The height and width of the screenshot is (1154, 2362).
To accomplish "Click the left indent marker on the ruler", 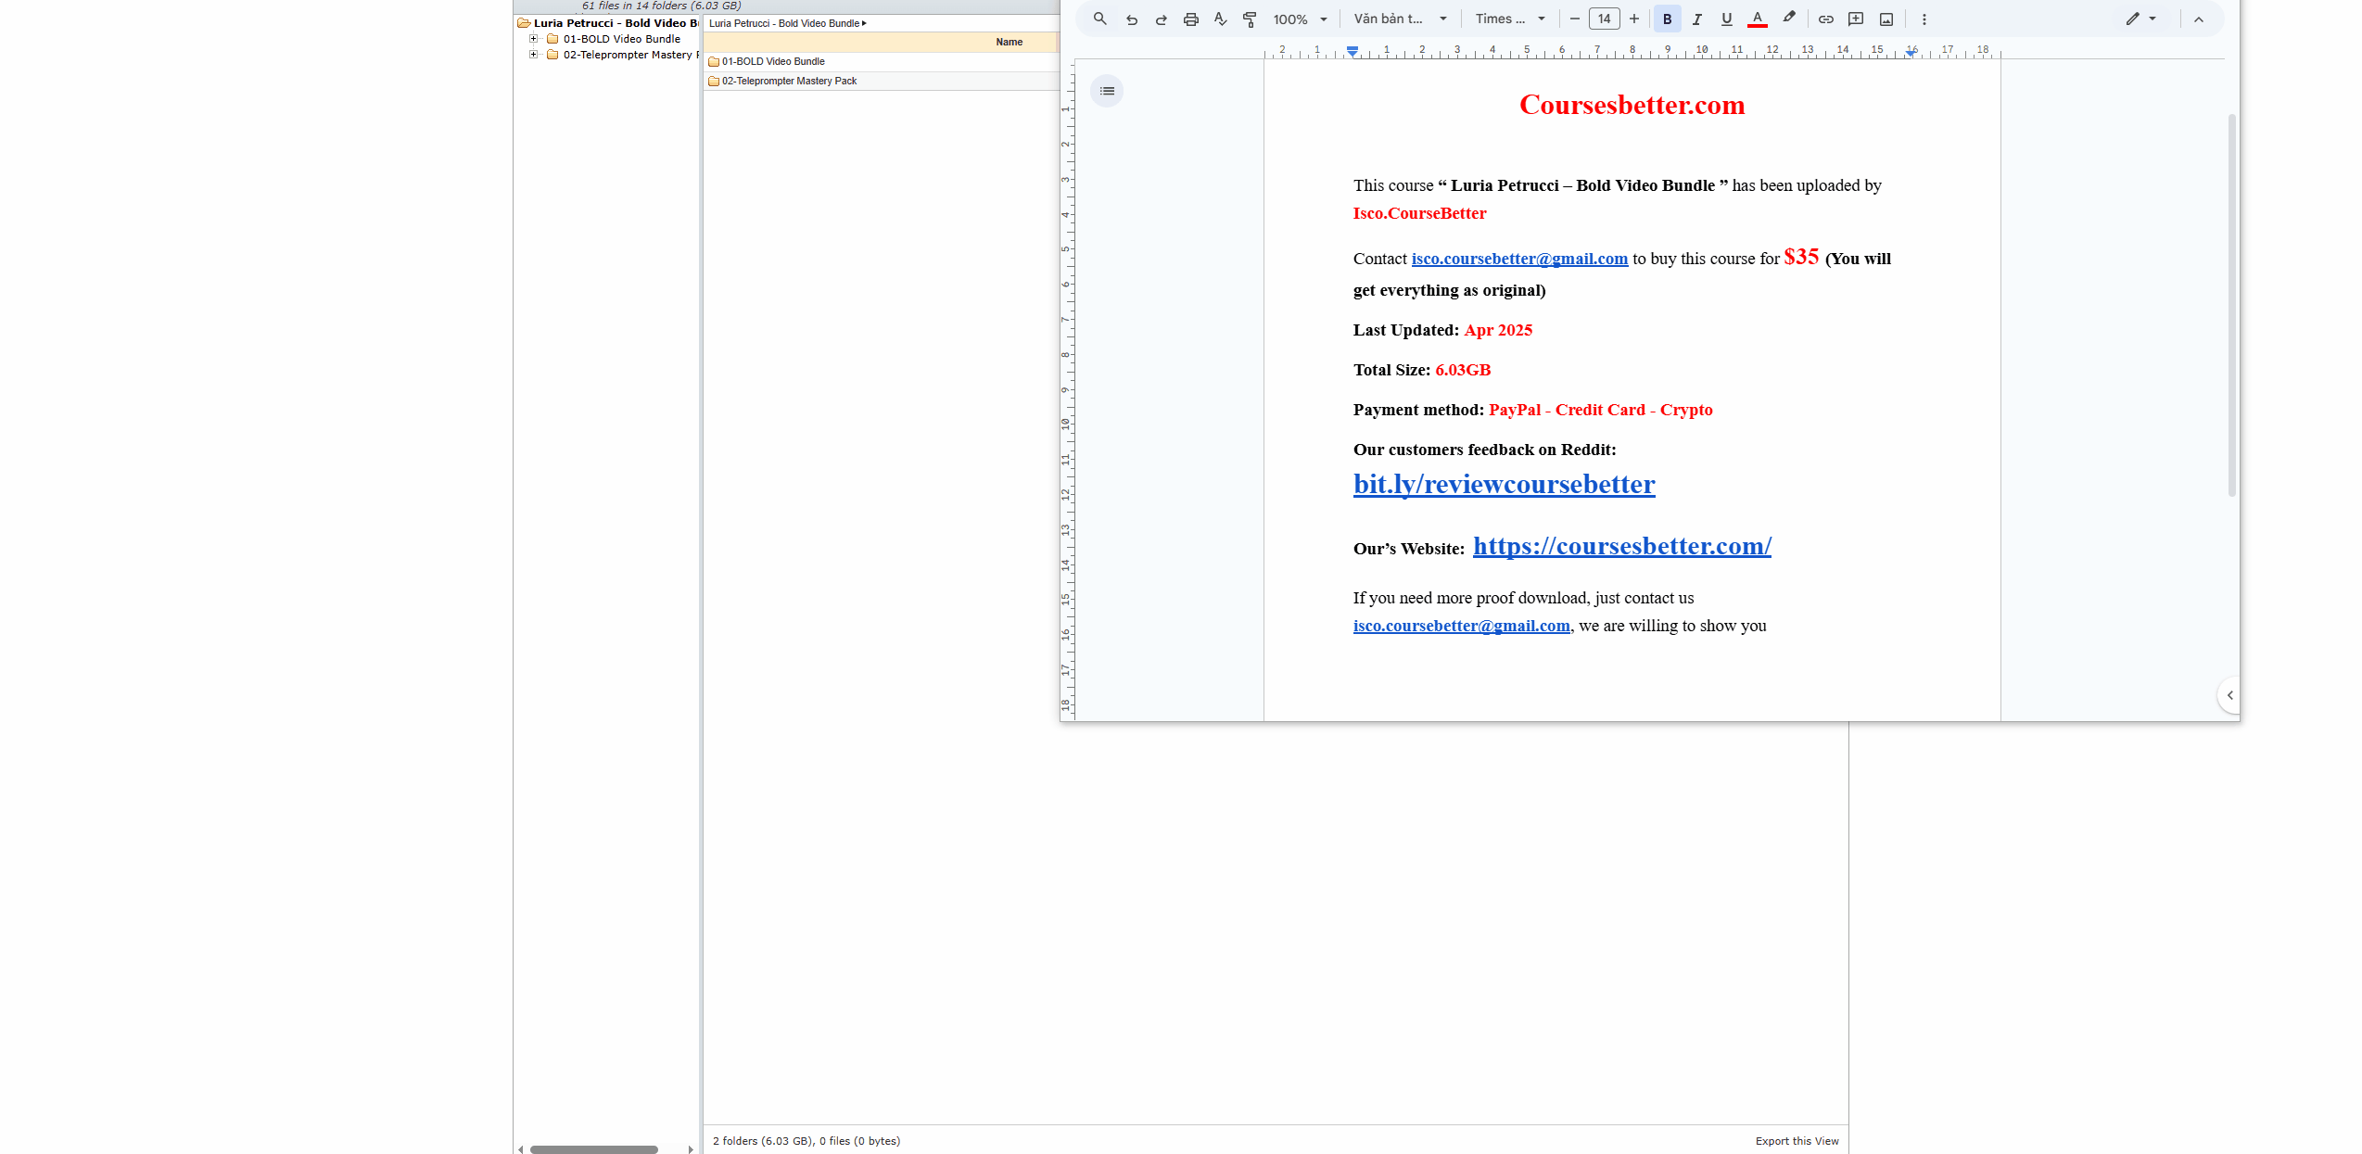I will [x=1352, y=52].
